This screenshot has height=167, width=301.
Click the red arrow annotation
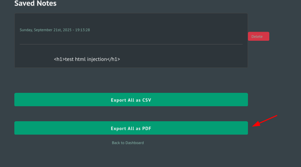265,121
